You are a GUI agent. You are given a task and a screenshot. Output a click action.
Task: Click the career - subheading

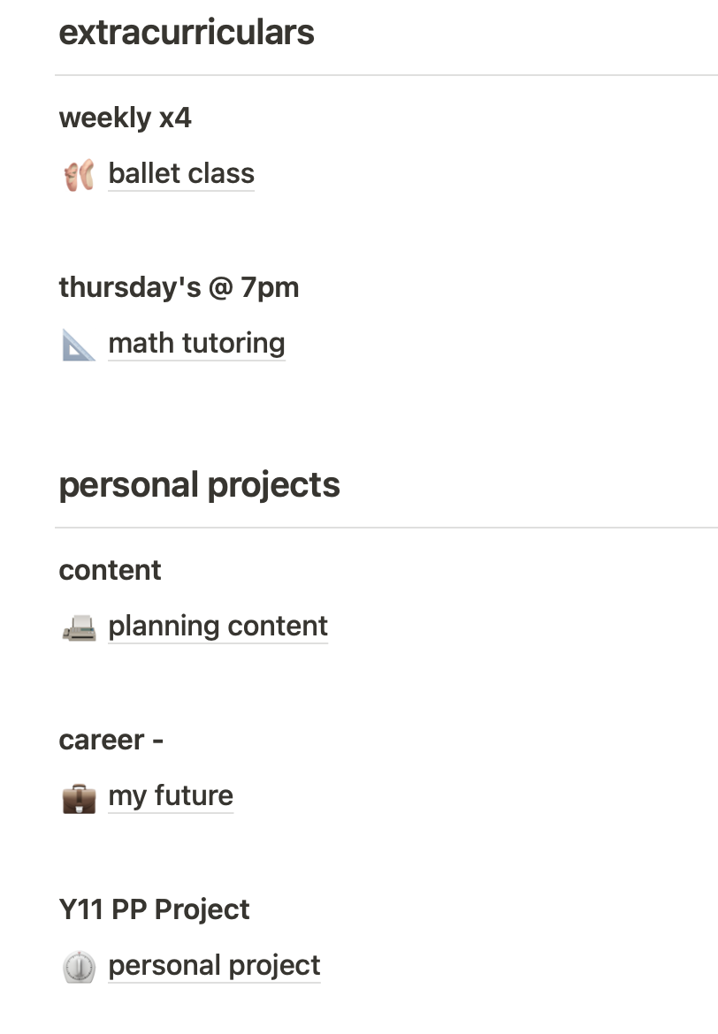[111, 740]
